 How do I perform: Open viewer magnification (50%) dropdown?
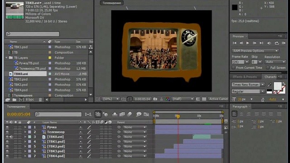click(111, 99)
